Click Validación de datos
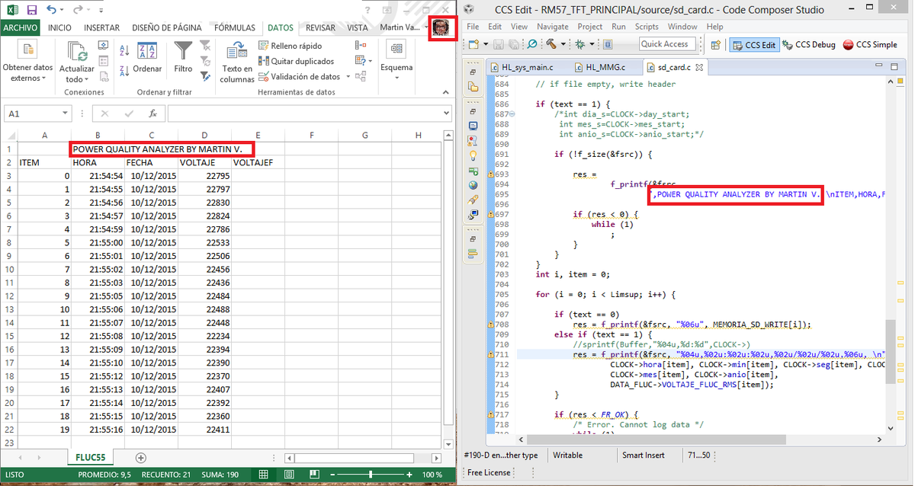This screenshot has width=915, height=486. click(300, 76)
